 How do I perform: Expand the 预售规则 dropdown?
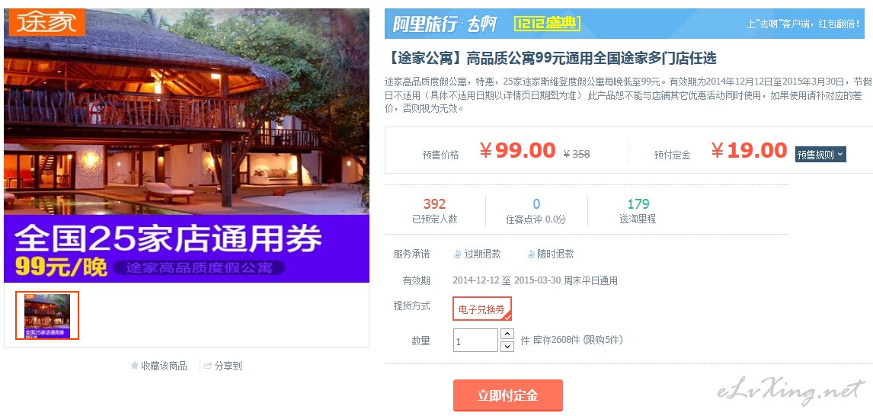(x=820, y=154)
